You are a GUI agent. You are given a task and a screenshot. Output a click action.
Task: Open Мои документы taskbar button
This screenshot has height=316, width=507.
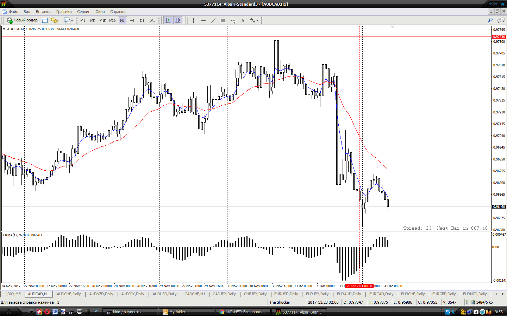pos(130,312)
